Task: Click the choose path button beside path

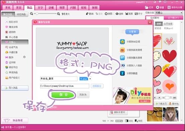Action: [x=97, y=86]
